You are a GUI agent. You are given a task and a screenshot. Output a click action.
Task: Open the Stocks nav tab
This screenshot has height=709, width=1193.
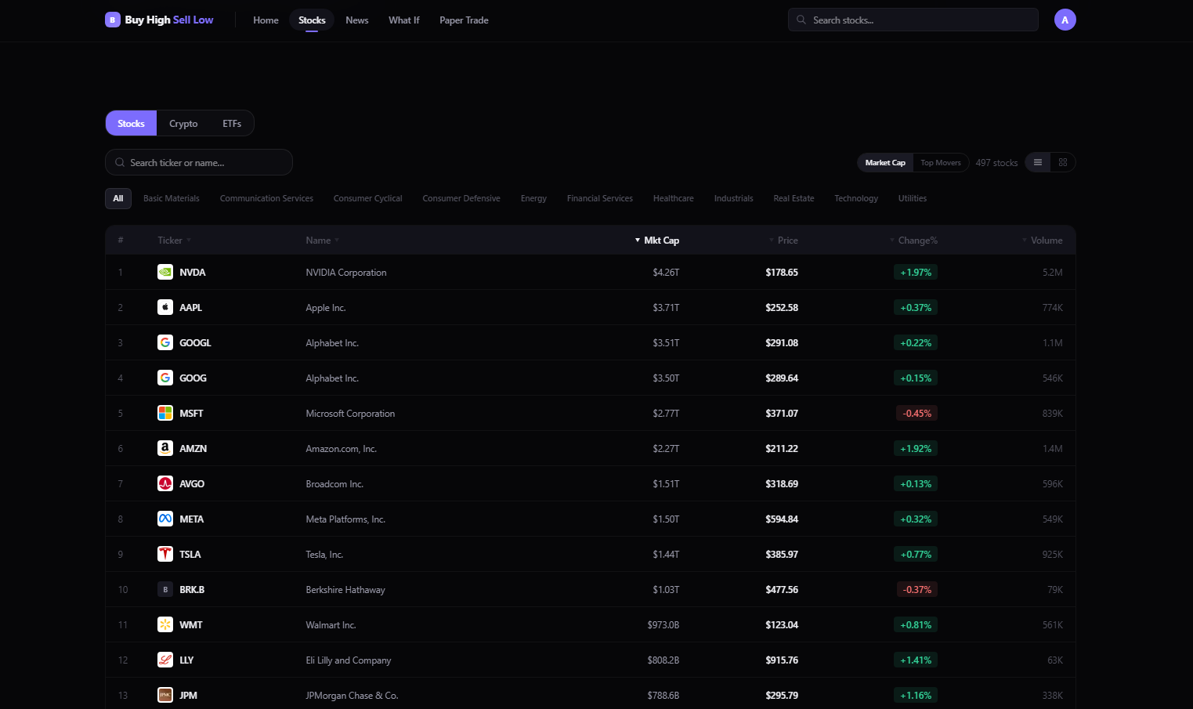(312, 20)
